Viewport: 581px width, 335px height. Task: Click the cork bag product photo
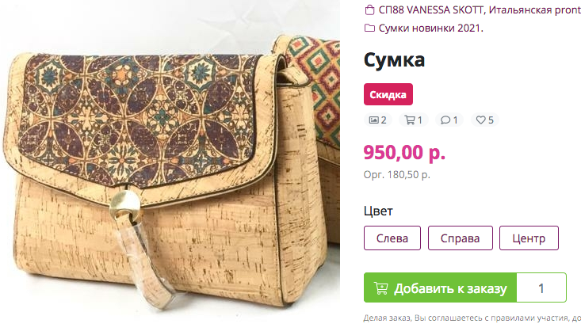click(170, 167)
